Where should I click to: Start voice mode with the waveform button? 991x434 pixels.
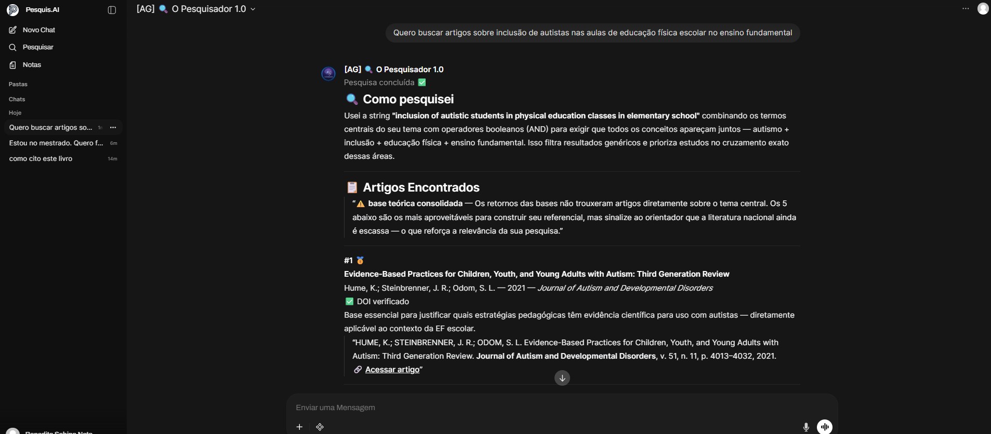(x=825, y=427)
